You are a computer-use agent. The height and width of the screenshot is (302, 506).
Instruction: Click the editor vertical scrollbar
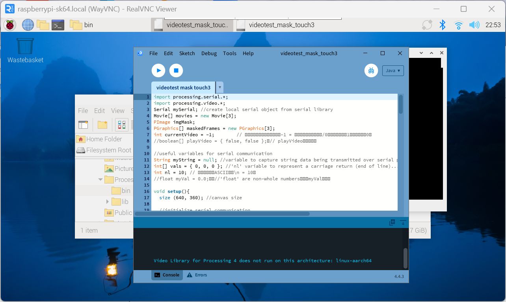401,104
